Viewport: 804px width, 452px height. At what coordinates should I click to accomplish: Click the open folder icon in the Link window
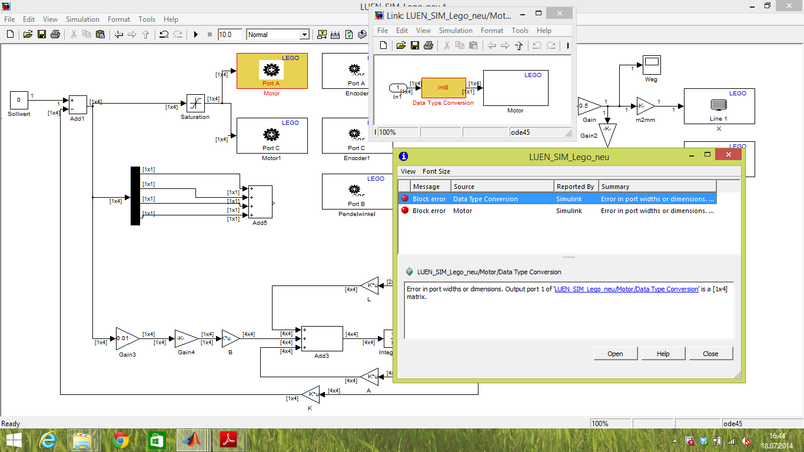[x=401, y=45]
